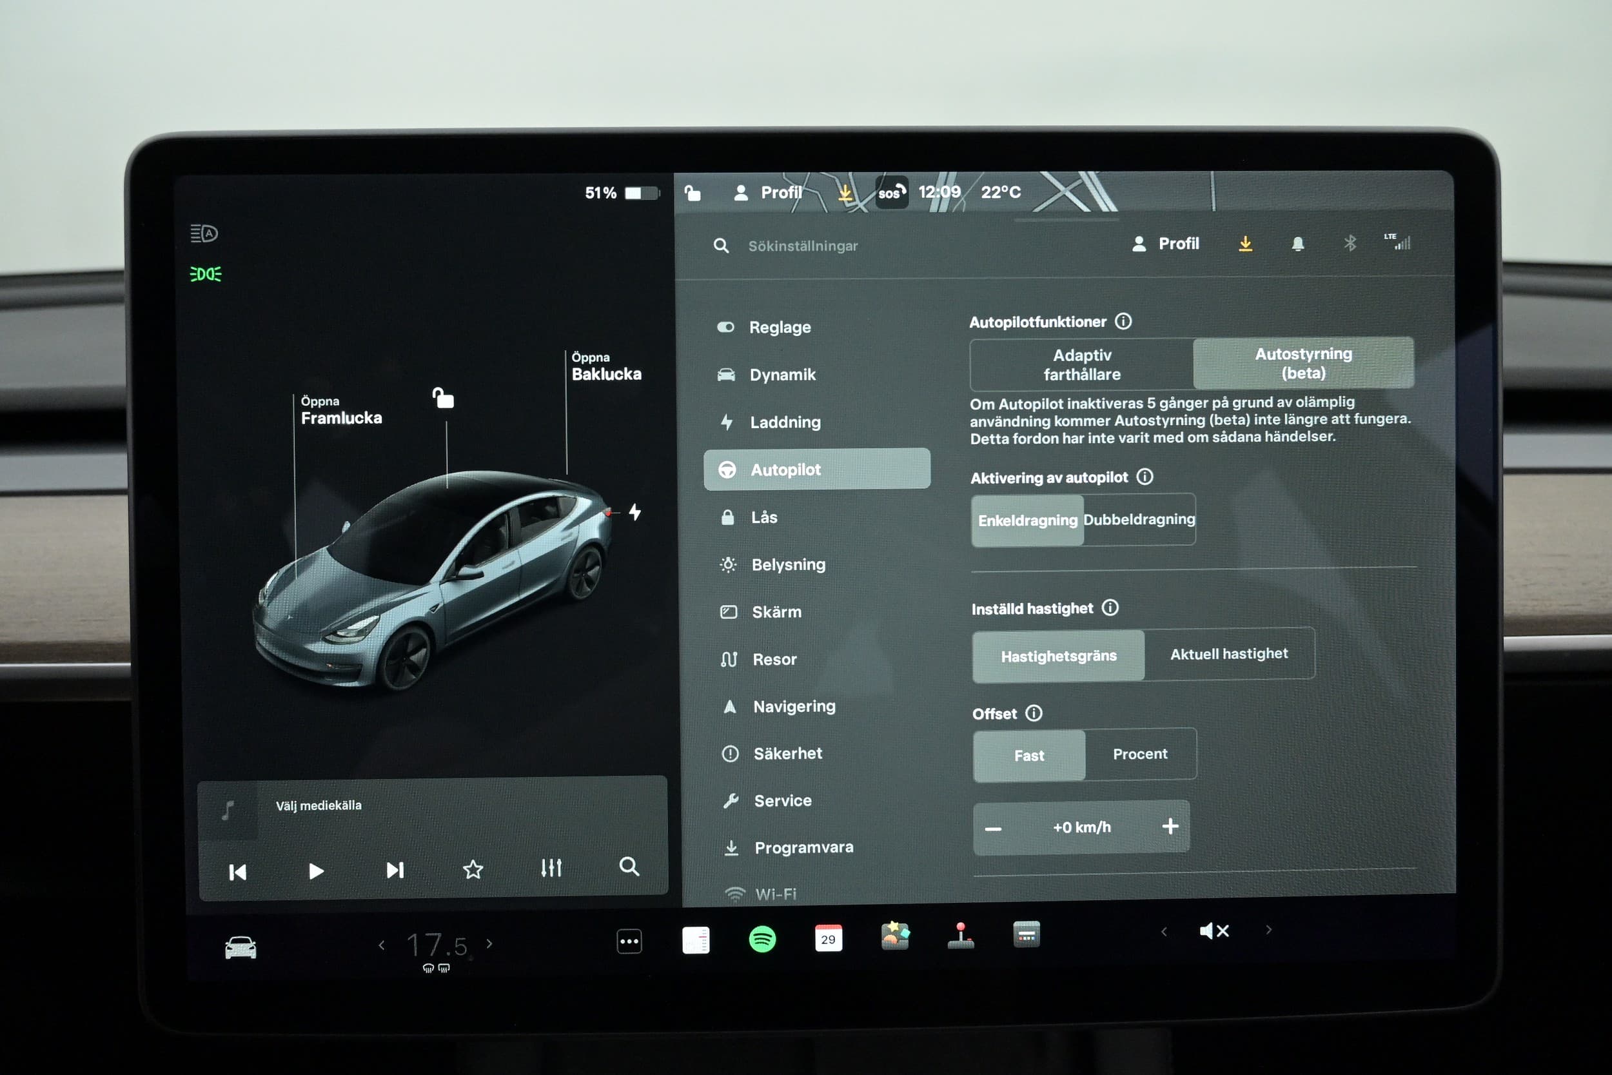Tap Välj mediekälla media source
Viewport: 1612px width, 1075px height.
click(318, 805)
